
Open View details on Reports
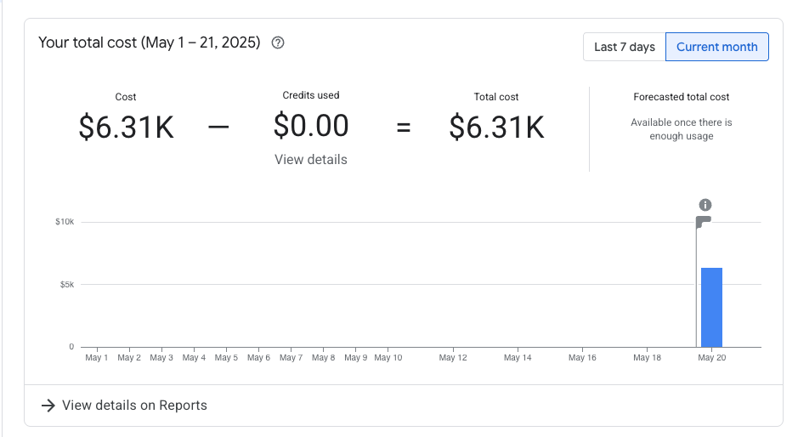[x=134, y=406]
